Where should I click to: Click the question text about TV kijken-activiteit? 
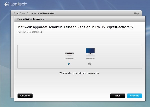point(75,27)
